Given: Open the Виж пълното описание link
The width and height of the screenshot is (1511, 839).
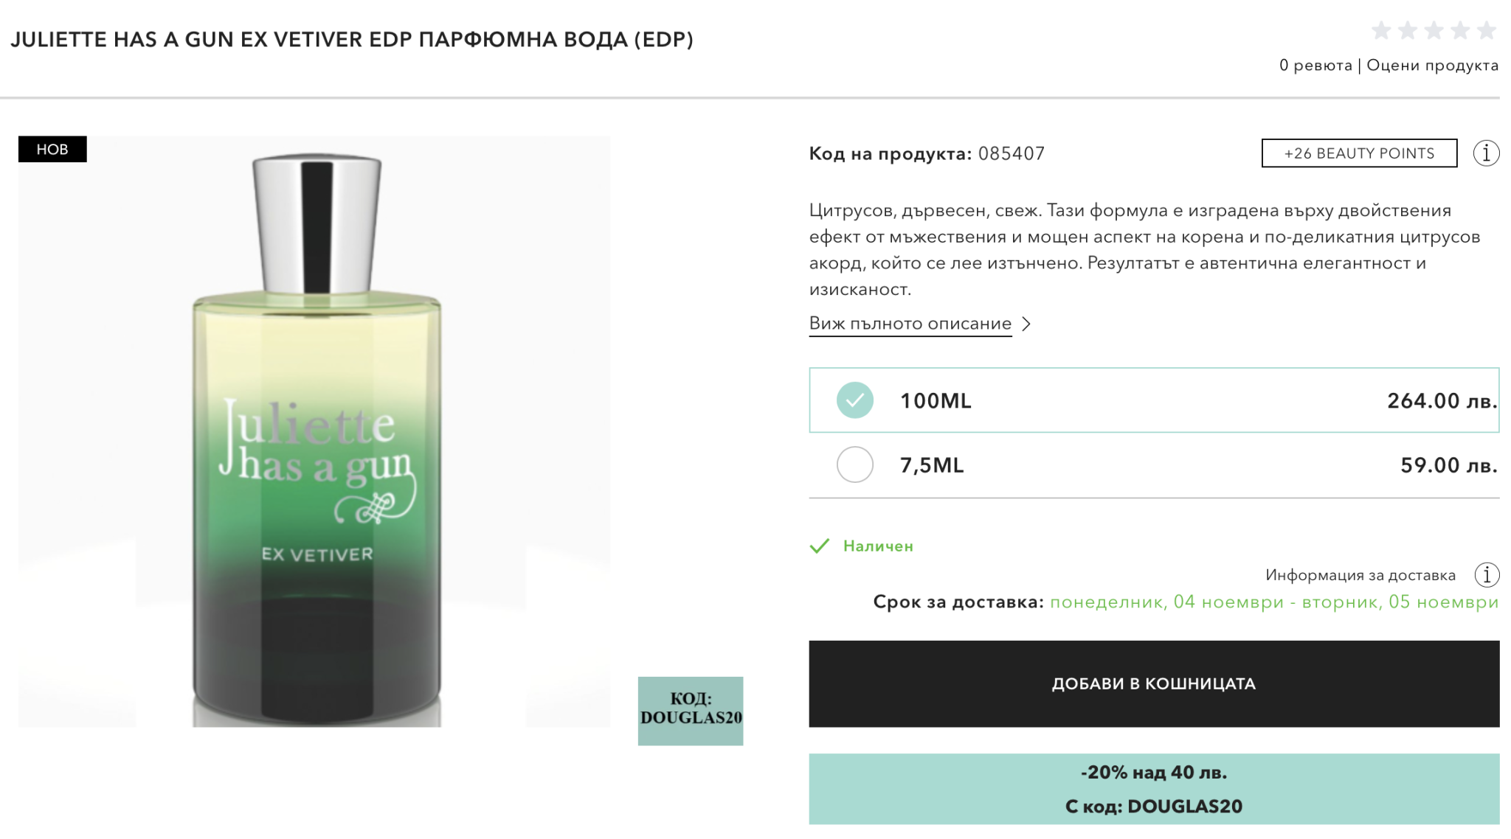Looking at the screenshot, I should tap(910, 324).
